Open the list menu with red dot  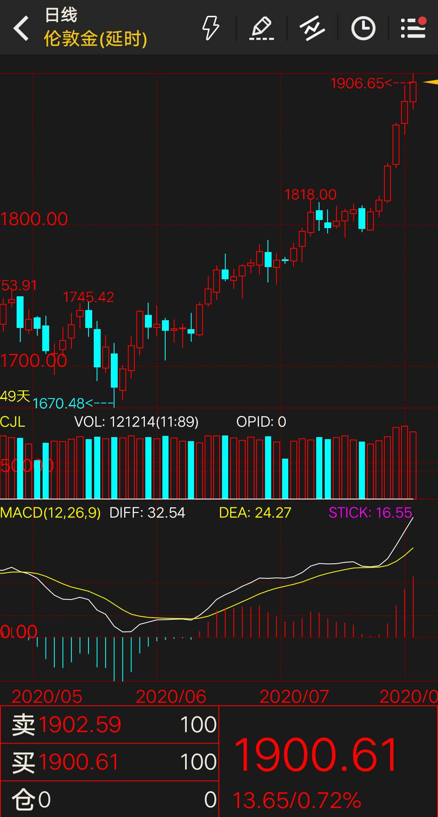413,28
